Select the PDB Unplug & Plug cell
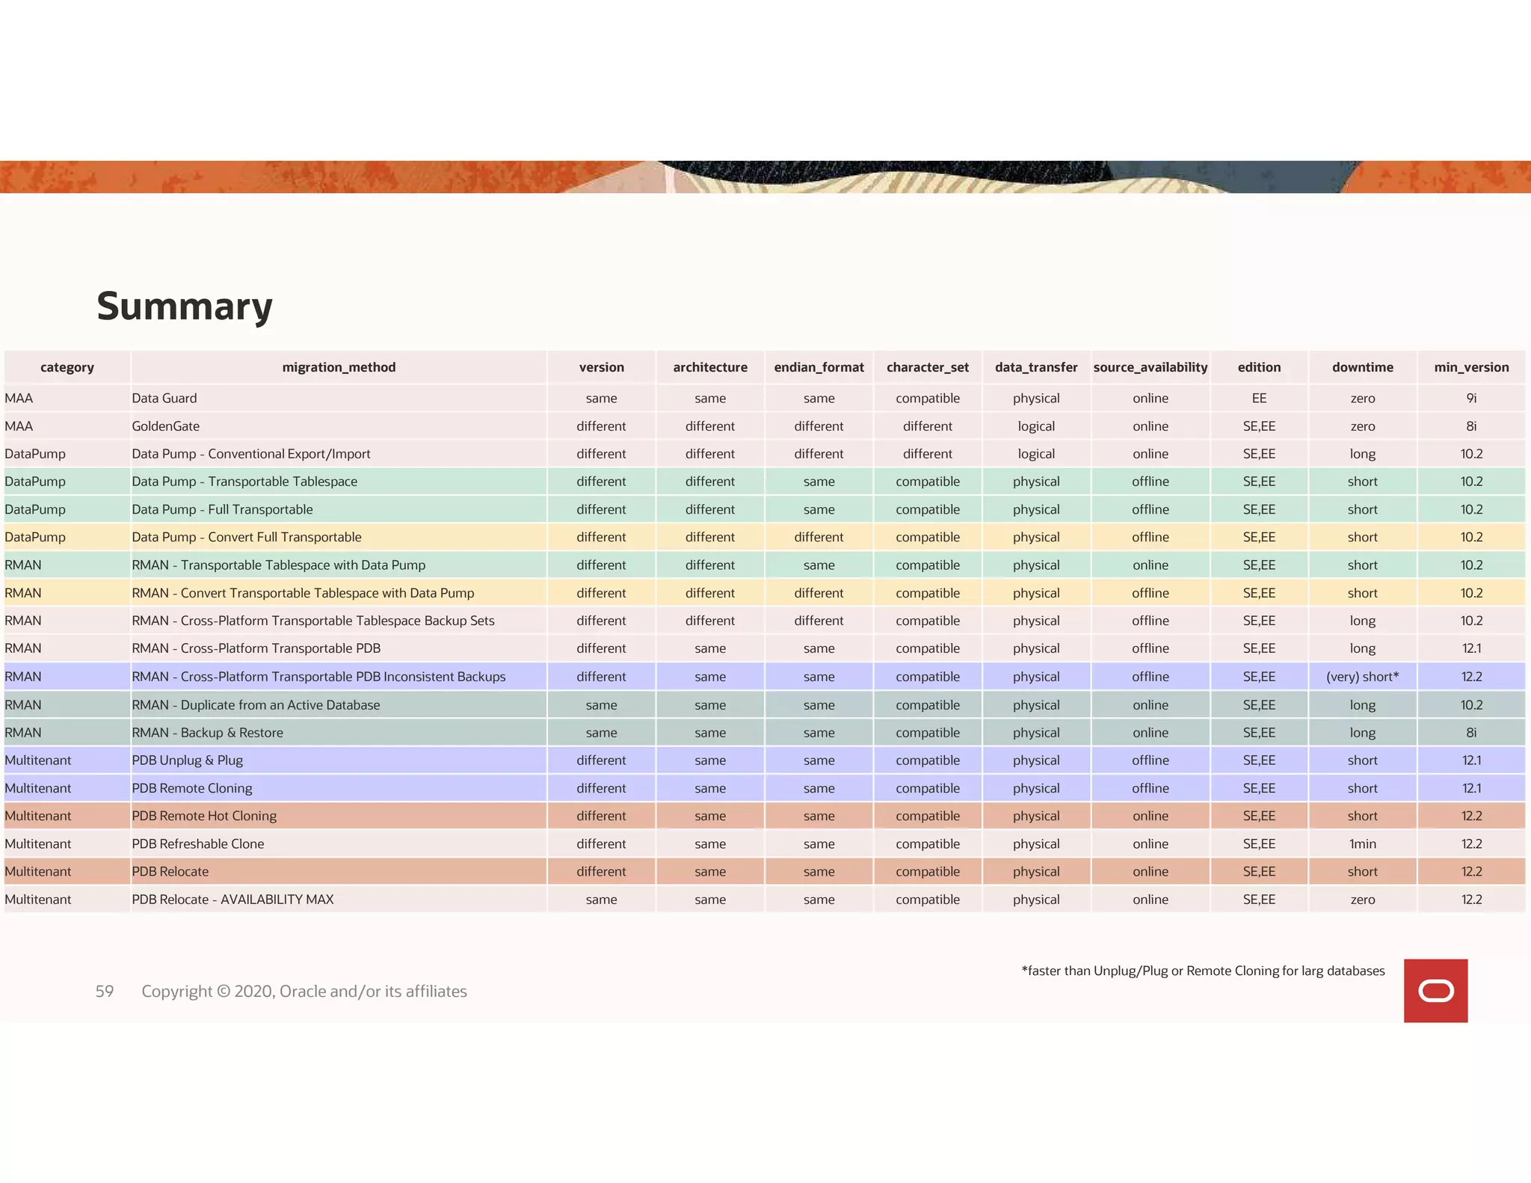 tap(187, 760)
